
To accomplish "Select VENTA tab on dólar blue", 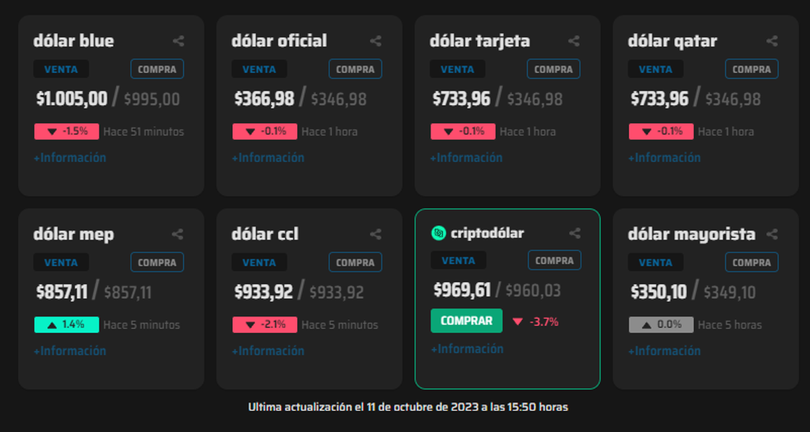I will [x=61, y=69].
